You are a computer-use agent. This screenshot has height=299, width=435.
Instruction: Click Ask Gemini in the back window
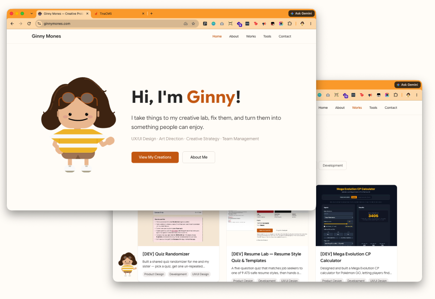(x=407, y=85)
